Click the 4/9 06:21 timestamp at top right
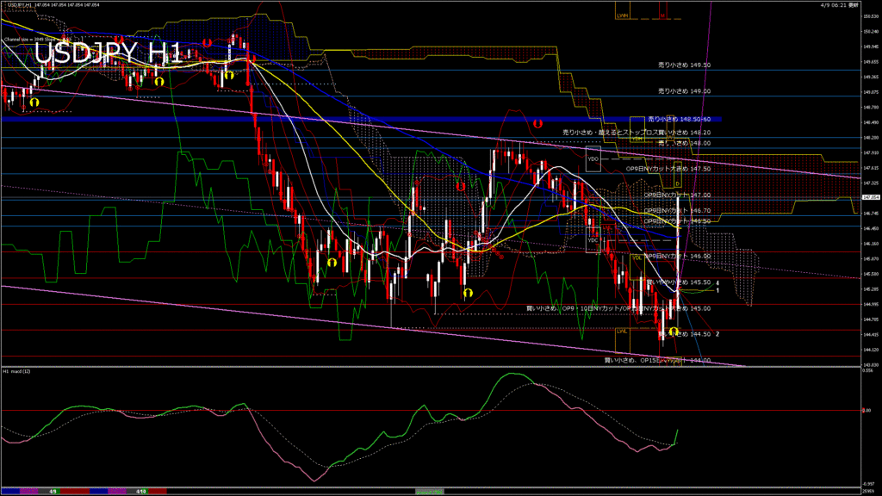 839,5
